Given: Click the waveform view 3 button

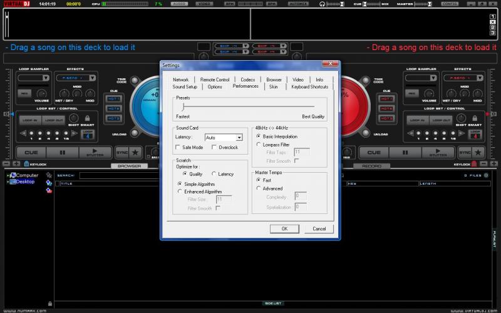Looking at the screenshot, I should pos(492,33).
